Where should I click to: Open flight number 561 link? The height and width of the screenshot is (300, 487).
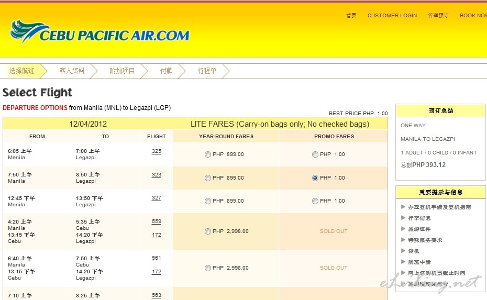pos(157,258)
